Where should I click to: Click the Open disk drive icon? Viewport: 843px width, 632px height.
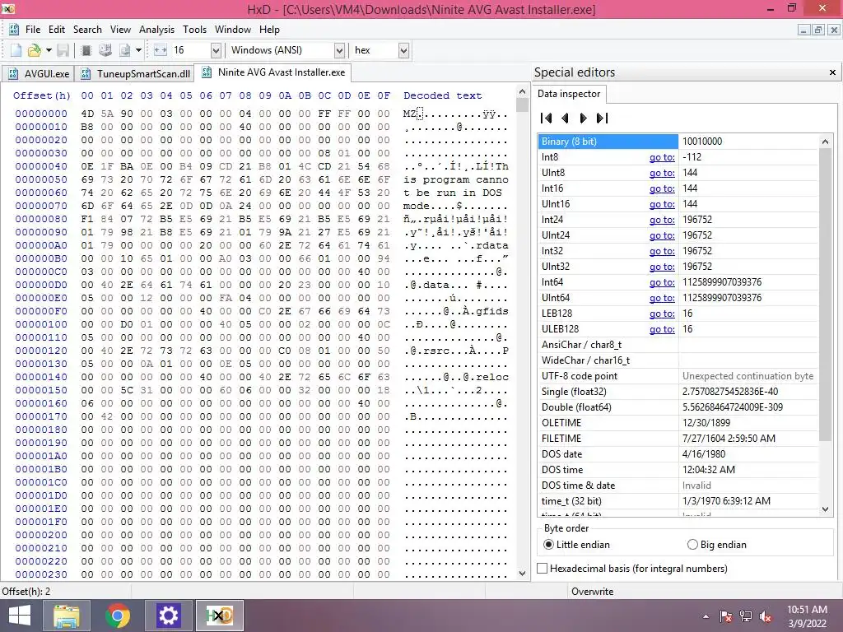(105, 50)
